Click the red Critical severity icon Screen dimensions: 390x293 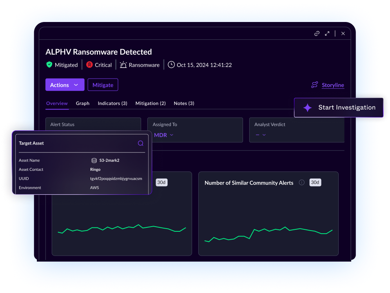[89, 65]
